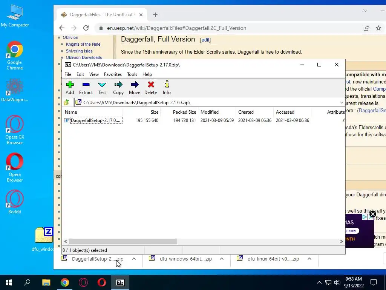This screenshot has height=290, width=386.
Task: Click the Chrome address bar URL
Action: (176, 28)
